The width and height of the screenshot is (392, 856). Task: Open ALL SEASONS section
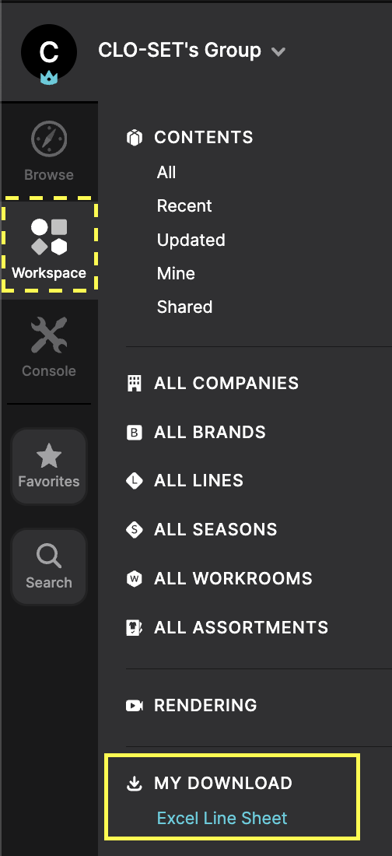215,529
